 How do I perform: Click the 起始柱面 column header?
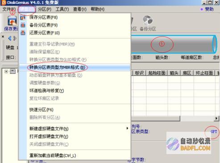coord(157,73)
